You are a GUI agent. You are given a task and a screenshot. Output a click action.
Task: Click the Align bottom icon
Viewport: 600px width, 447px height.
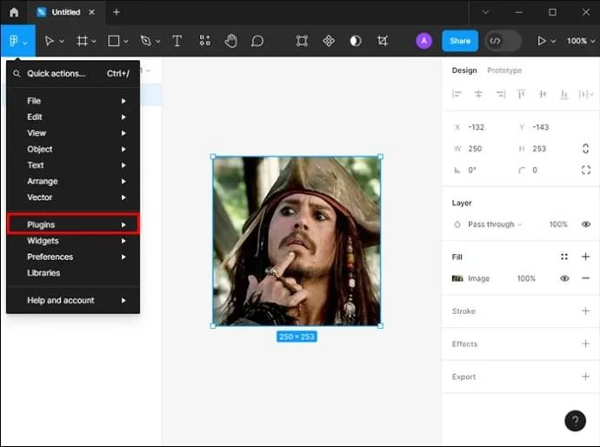[564, 94]
